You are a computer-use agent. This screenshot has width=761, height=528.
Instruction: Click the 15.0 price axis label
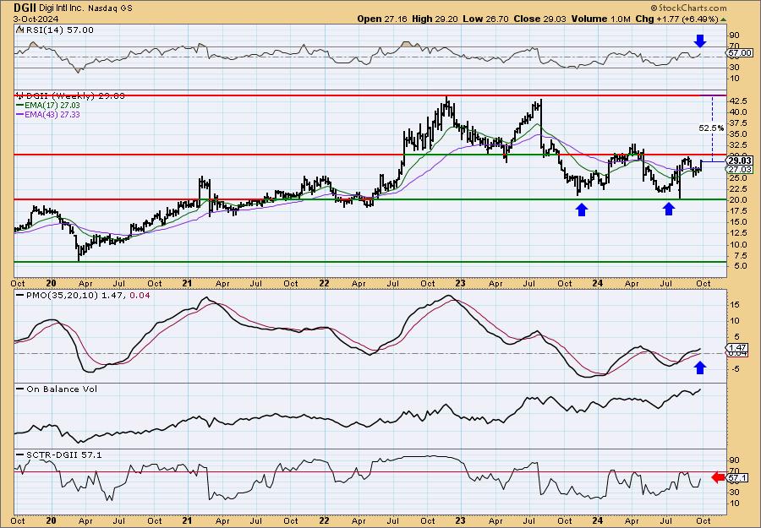[737, 222]
